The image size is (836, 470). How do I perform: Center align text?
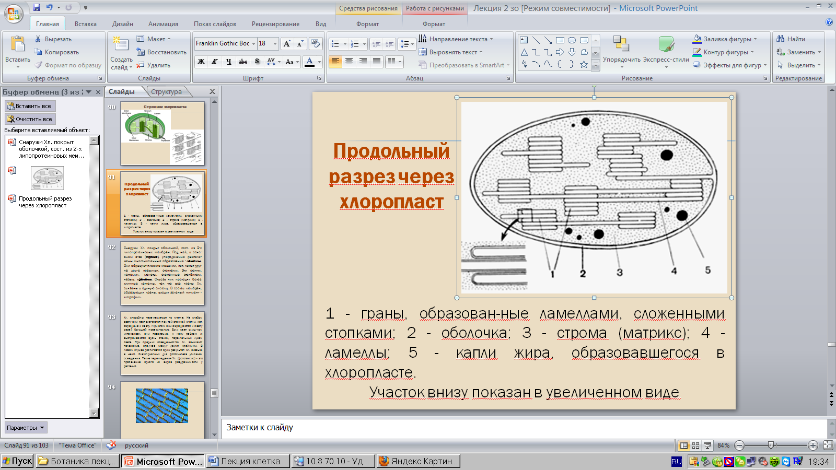[x=349, y=62]
